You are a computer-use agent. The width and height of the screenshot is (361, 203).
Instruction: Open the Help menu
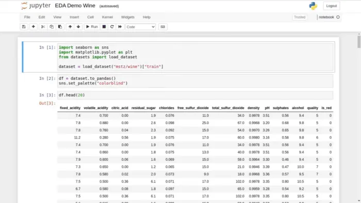pos(146,17)
